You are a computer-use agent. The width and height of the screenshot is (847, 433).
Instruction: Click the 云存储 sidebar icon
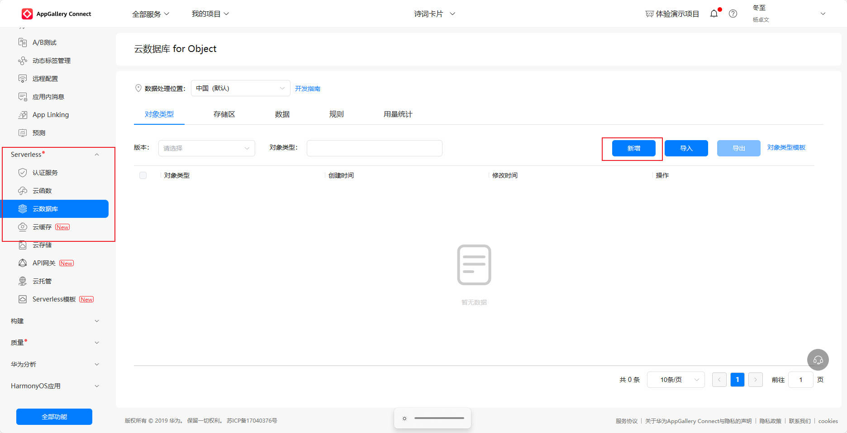tap(23, 245)
